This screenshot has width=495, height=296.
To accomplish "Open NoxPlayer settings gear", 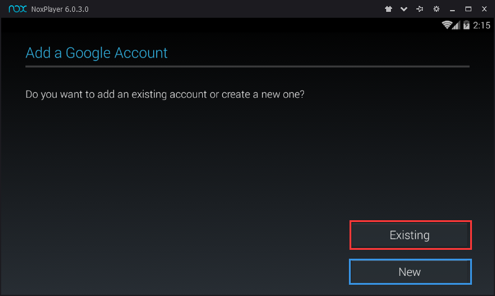I will (x=436, y=9).
